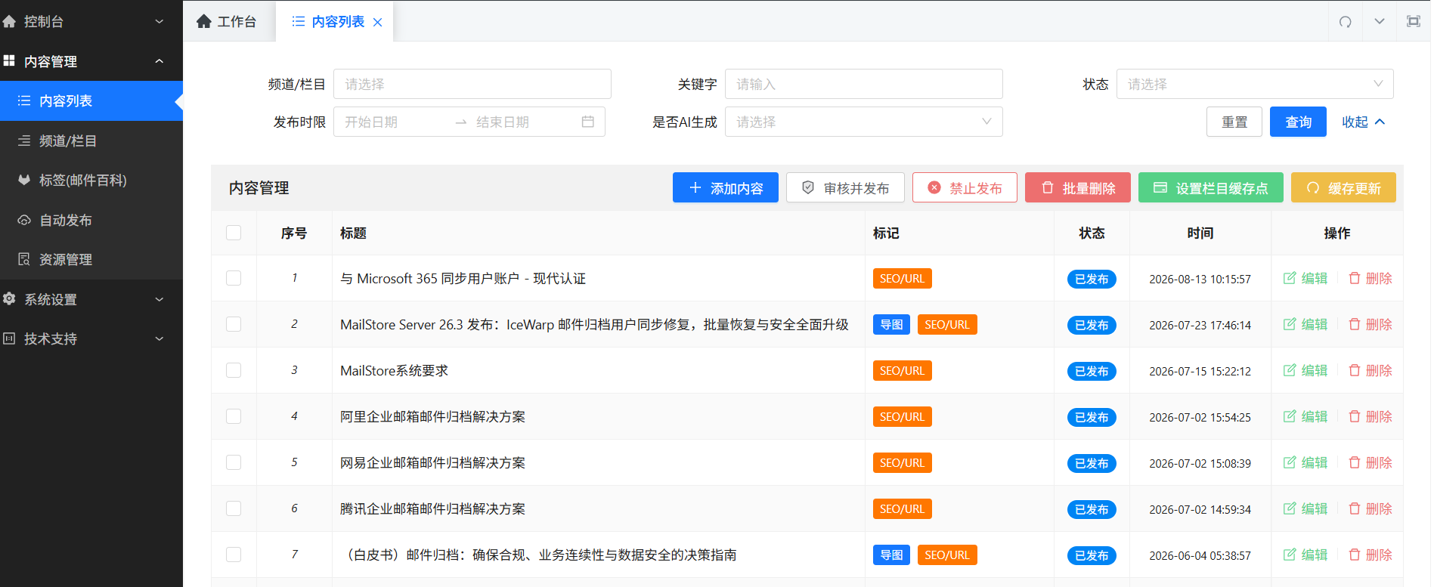Expand the 技术支持 sidebar menu

(91, 338)
